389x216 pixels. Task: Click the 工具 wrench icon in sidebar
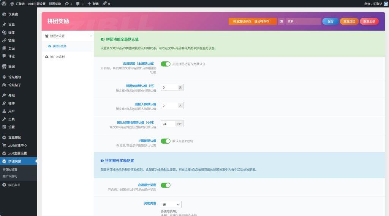4,119
